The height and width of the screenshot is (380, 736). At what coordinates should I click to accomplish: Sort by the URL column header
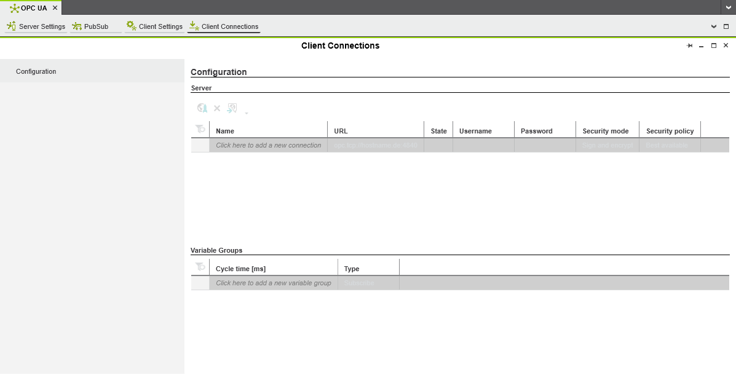click(x=376, y=131)
